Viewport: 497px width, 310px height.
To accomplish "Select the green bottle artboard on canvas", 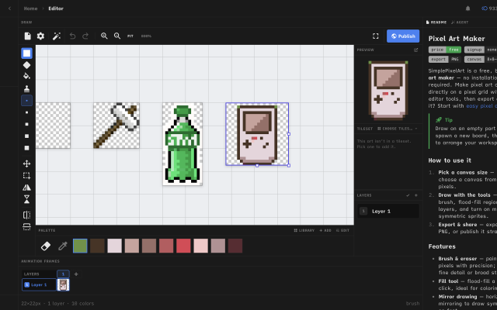I will 182,144.
